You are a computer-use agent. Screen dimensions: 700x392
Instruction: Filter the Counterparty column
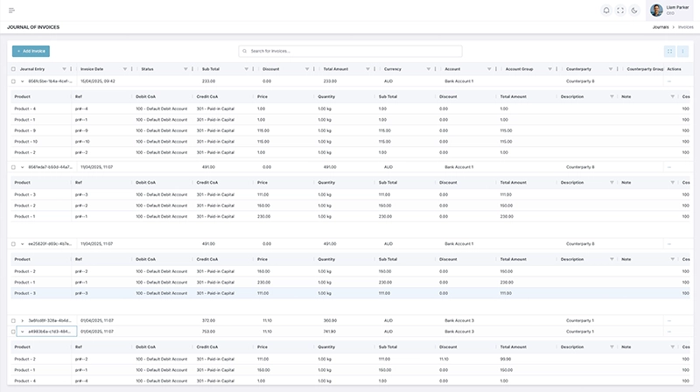(611, 69)
